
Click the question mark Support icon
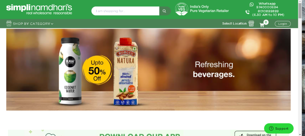click(271, 129)
